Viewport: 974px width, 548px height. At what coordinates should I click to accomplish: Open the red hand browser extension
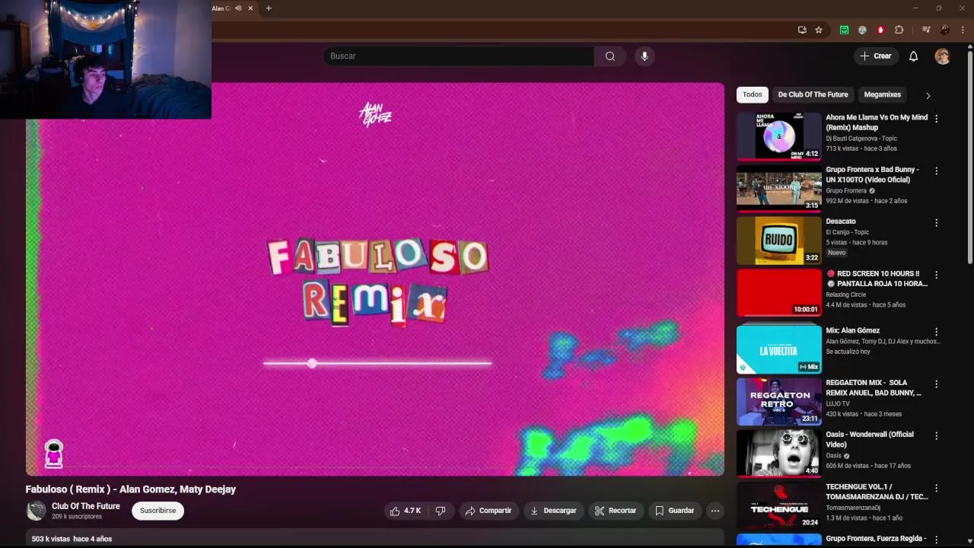pos(880,30)
